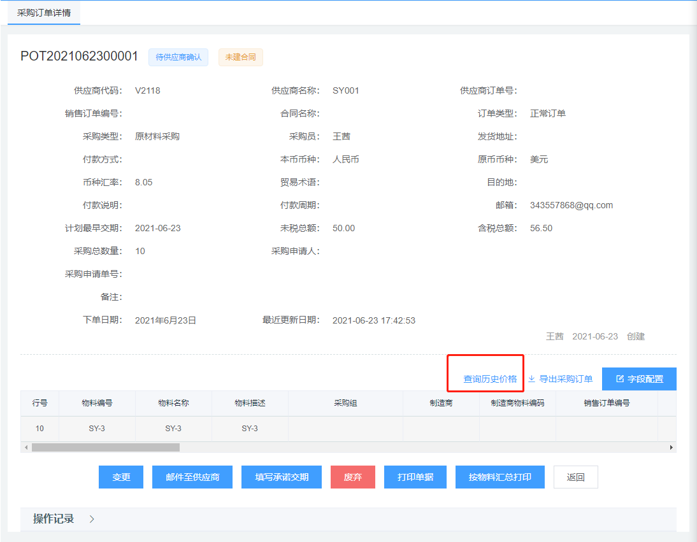
Task: Select the 物料编号 column header
Action: pyautogui.click(x=97, y=403)
